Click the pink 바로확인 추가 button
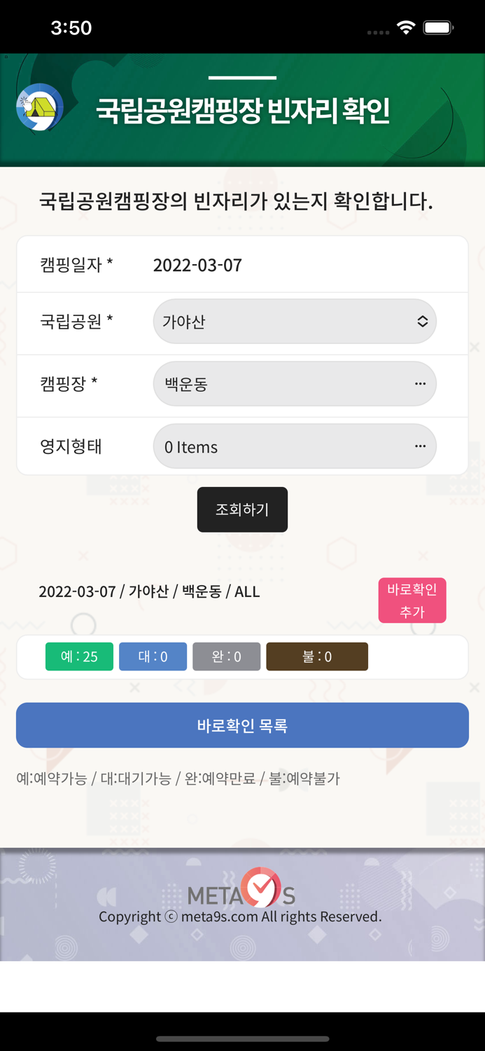Viewport: 485px width, 1051px height. click(x=412, y=600)
